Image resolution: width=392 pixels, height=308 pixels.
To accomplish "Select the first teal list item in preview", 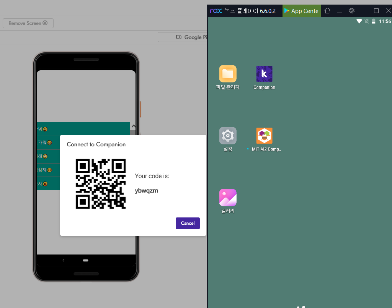I will (83, 129).
